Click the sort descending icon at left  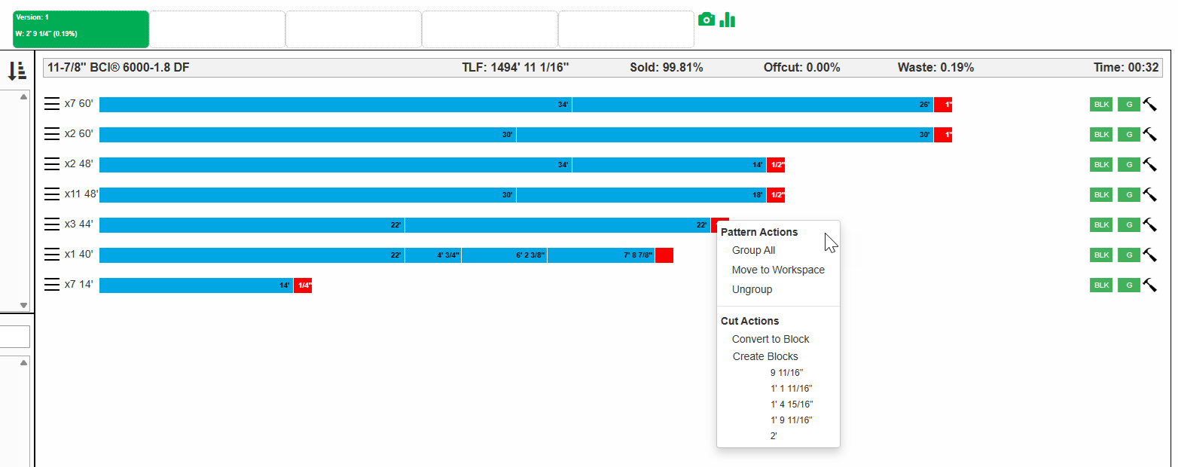point(17,71)
